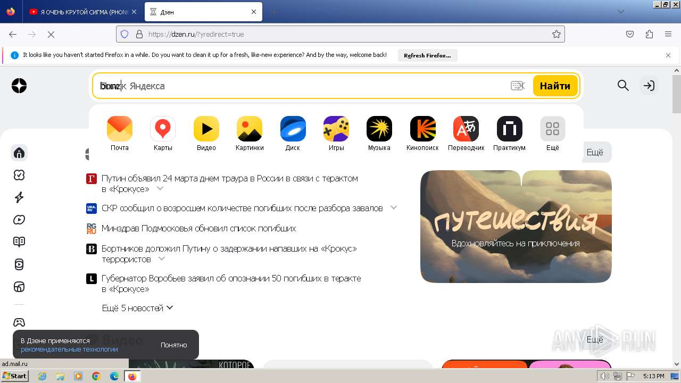Open the Игры games icon
Image resolution: width=681 pixels, height=383 pixels.
336,129
